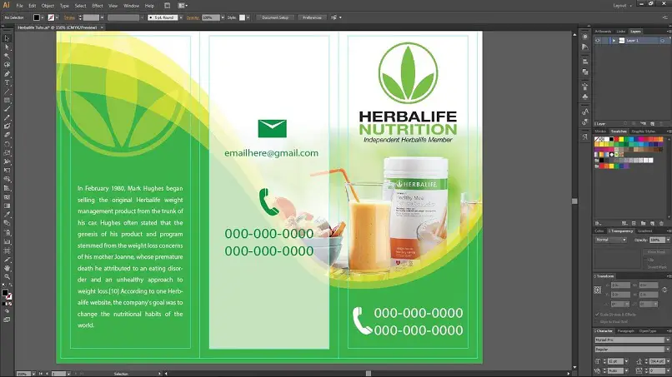672x377 pixels.
Task: Click the fill color box in control bar
Action: pos(37,17)
